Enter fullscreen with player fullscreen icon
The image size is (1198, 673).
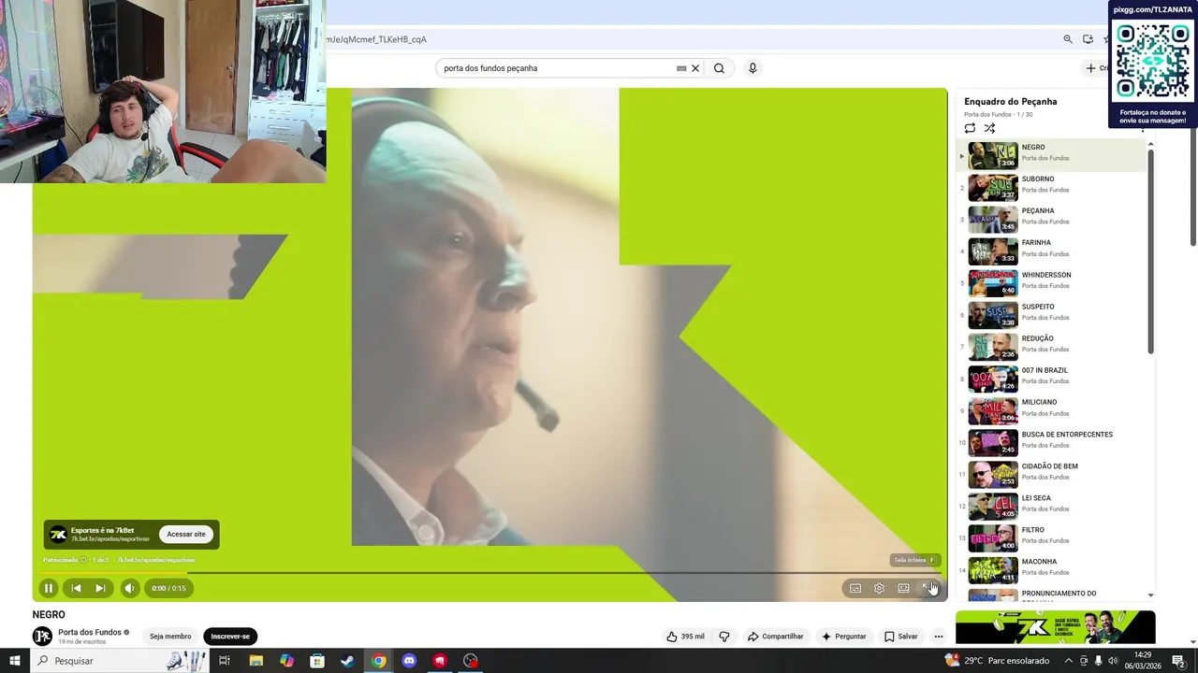(x=928, y=588)
